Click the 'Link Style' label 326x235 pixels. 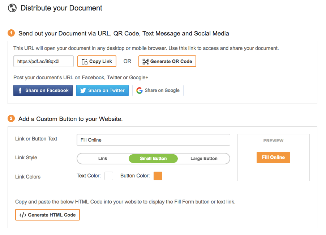point(26,158)
